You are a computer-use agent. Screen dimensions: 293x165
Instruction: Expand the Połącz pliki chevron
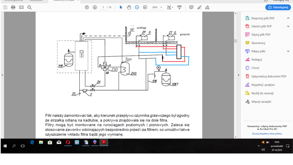coord(288,51)
